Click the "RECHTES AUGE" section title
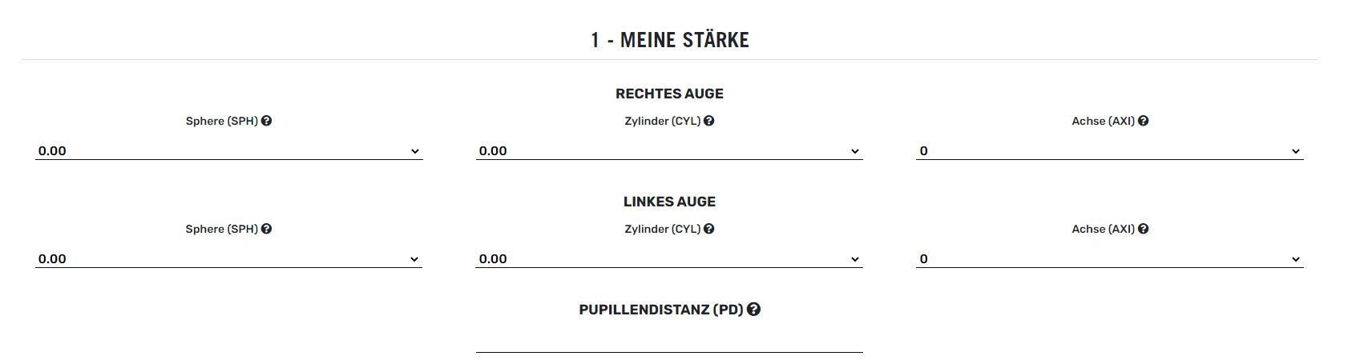This screenshot has width=1348, height=364. pos(669,94)
